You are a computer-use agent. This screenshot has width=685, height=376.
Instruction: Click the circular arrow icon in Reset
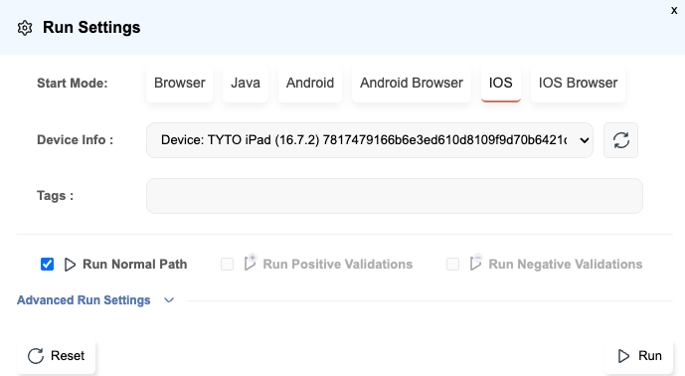pyautogui.click(x=36, y=356)
